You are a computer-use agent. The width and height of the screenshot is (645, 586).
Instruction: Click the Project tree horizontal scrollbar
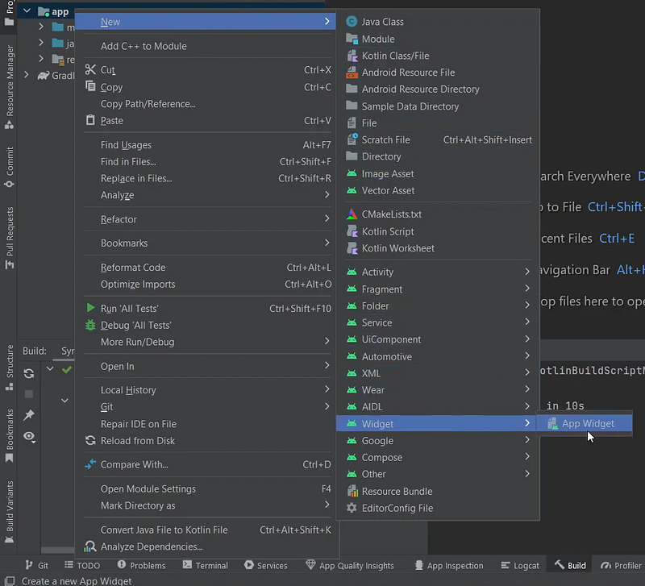pos(58,550)
